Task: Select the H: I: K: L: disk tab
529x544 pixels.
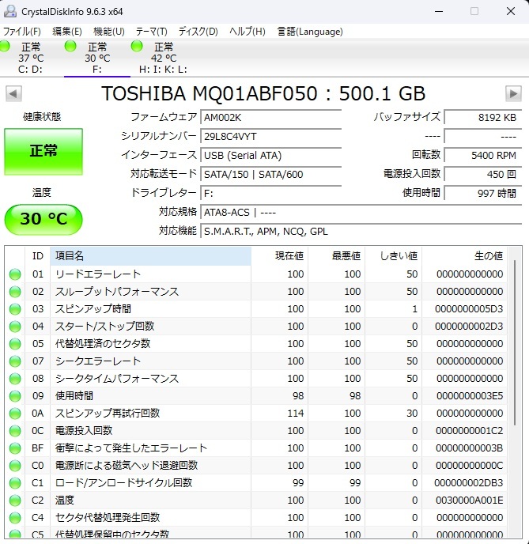Action: [x=163, y=58]
